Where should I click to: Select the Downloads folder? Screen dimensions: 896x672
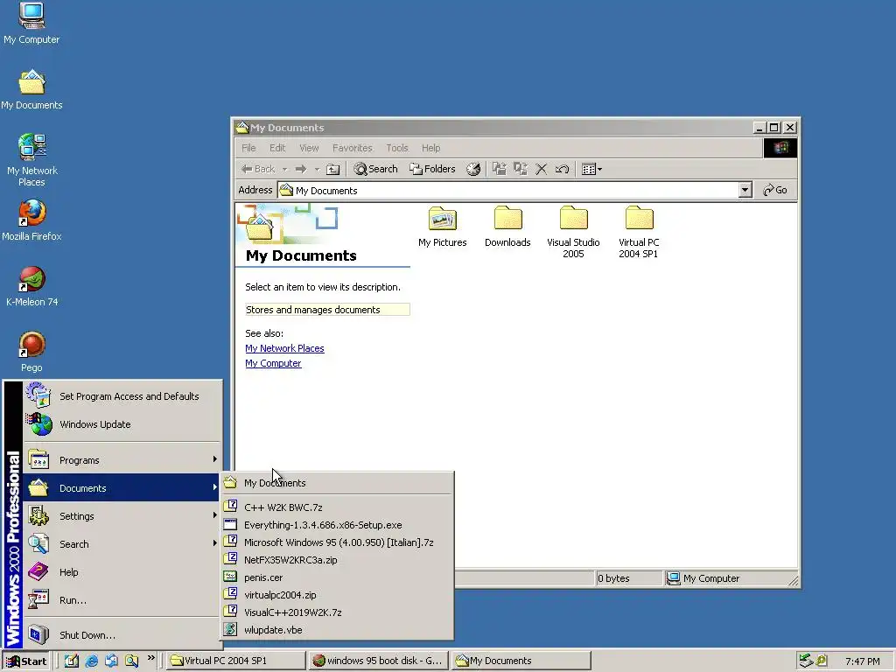click(507, 227)
